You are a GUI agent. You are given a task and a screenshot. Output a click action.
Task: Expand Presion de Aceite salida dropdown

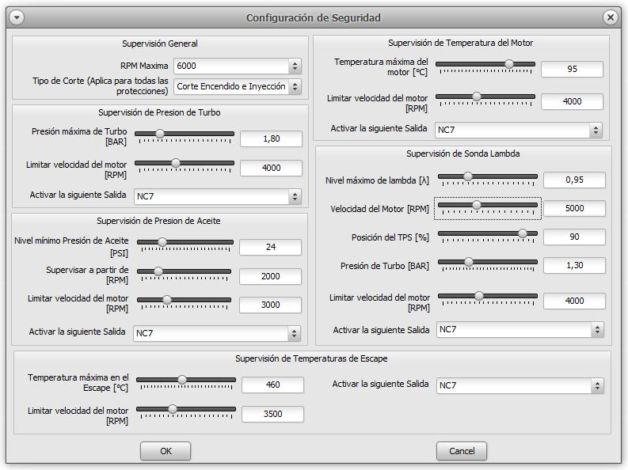[216, 333]
